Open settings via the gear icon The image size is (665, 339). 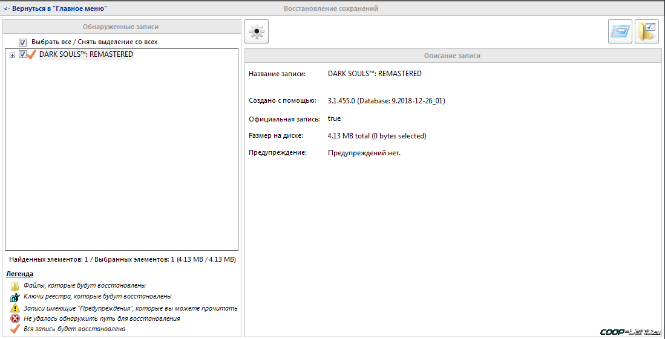tap(257, 31)
